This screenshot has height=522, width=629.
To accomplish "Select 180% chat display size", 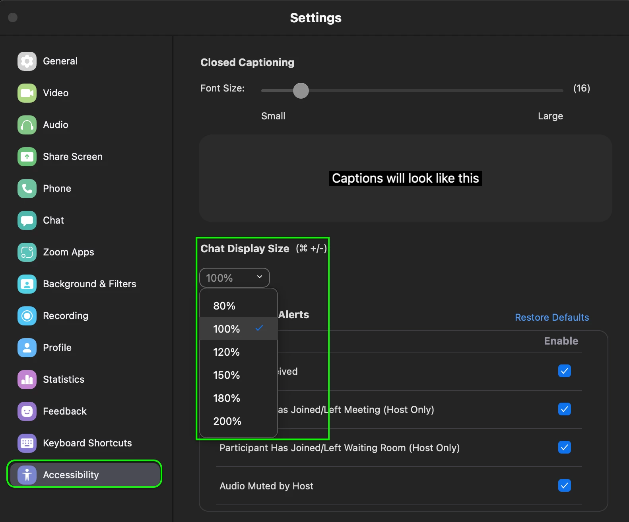I will [239, 398].
